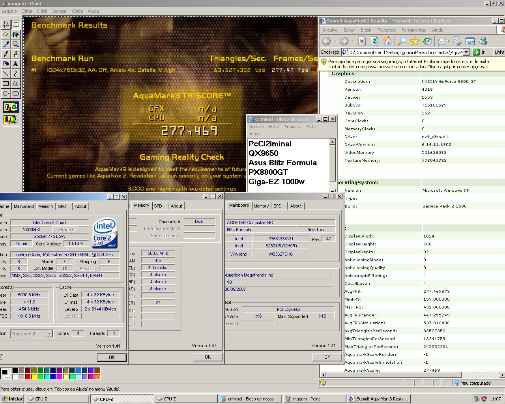Choose the transparent selection option in Paint
505x404 pixels.
coord(11,119)
